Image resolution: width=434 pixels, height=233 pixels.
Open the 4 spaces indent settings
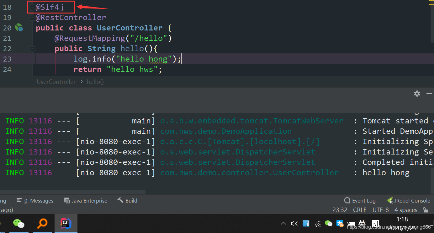406,210
